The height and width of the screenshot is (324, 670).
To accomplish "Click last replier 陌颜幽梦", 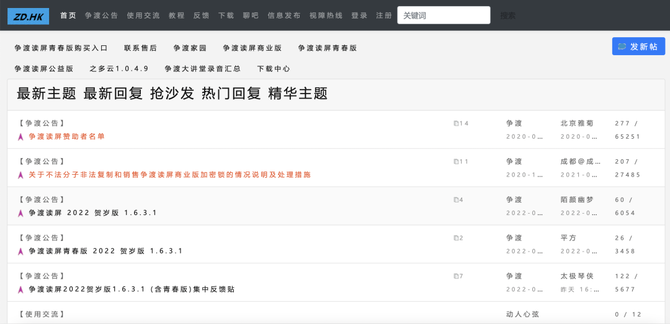I will pyautogui.click(x=577, y=199).
